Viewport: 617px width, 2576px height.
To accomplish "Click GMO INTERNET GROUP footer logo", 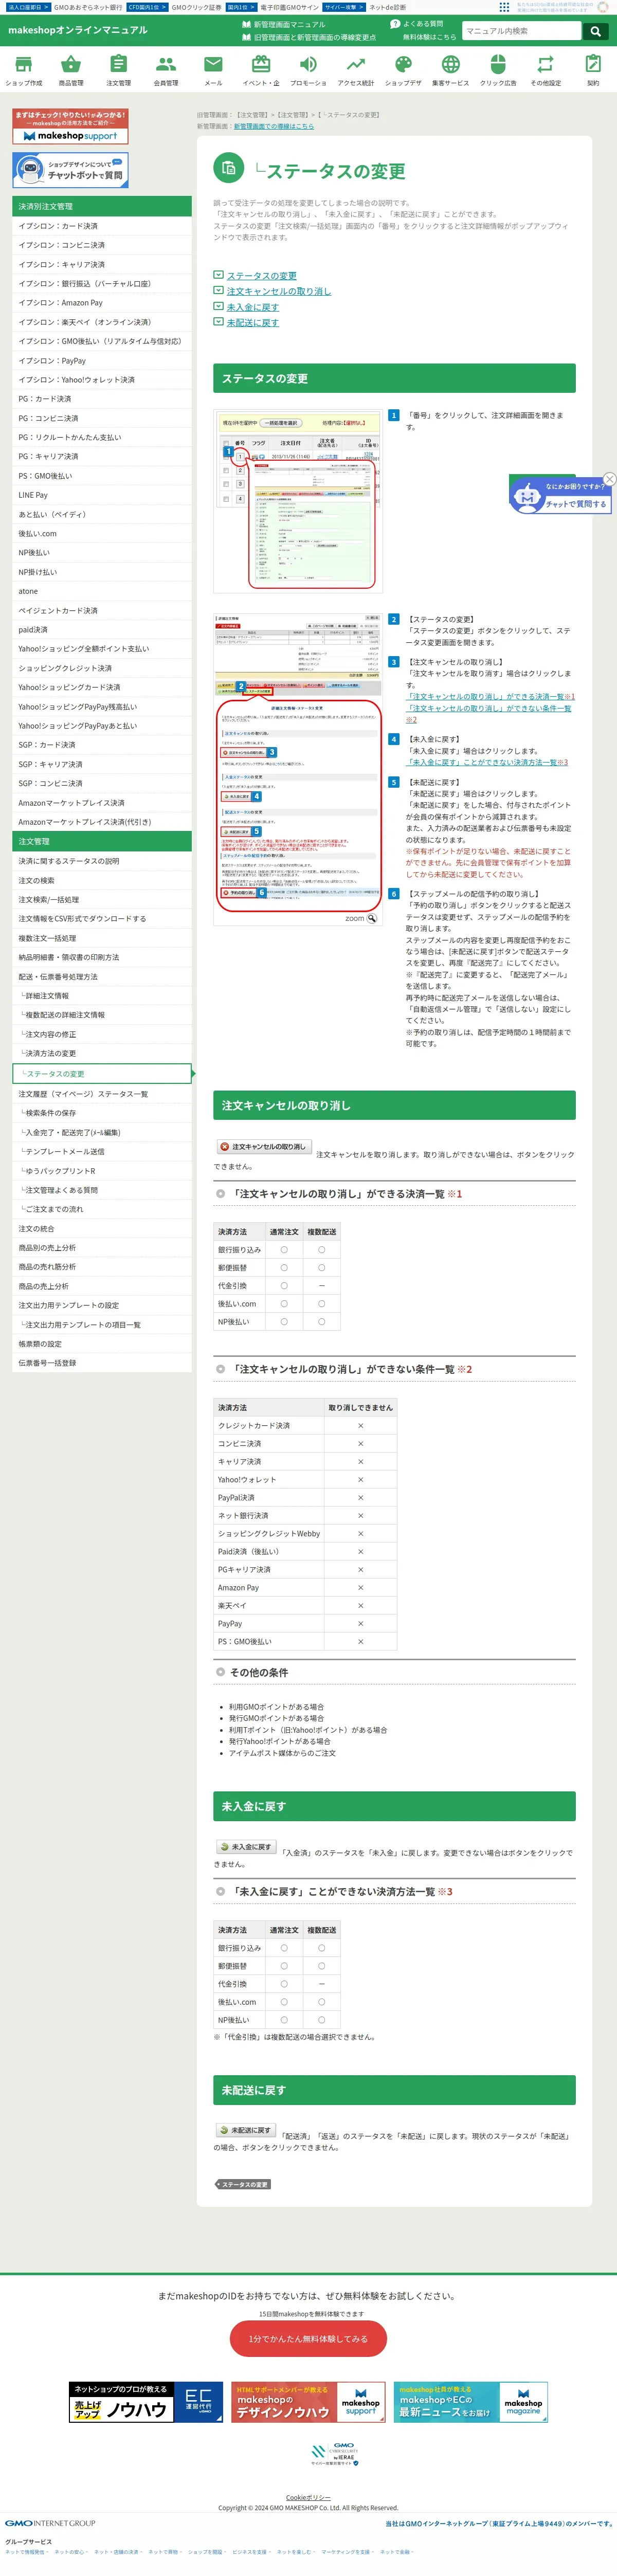I will tap(50, 2522).
